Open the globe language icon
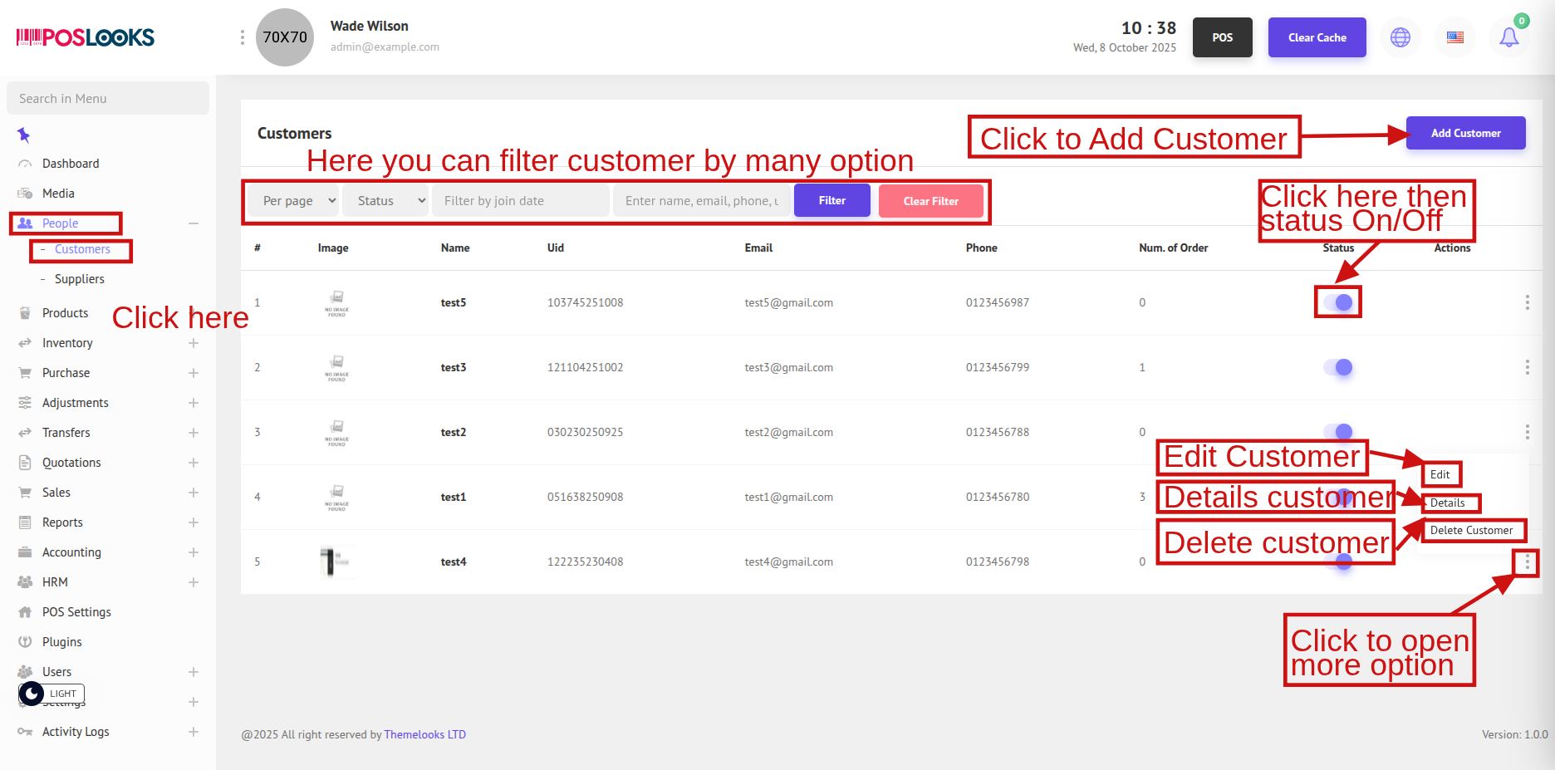 pyautogui.click(x=1400, y=37)
